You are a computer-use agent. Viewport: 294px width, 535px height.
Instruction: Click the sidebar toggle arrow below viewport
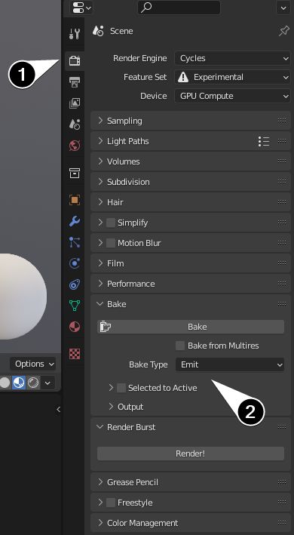point(58,410)
